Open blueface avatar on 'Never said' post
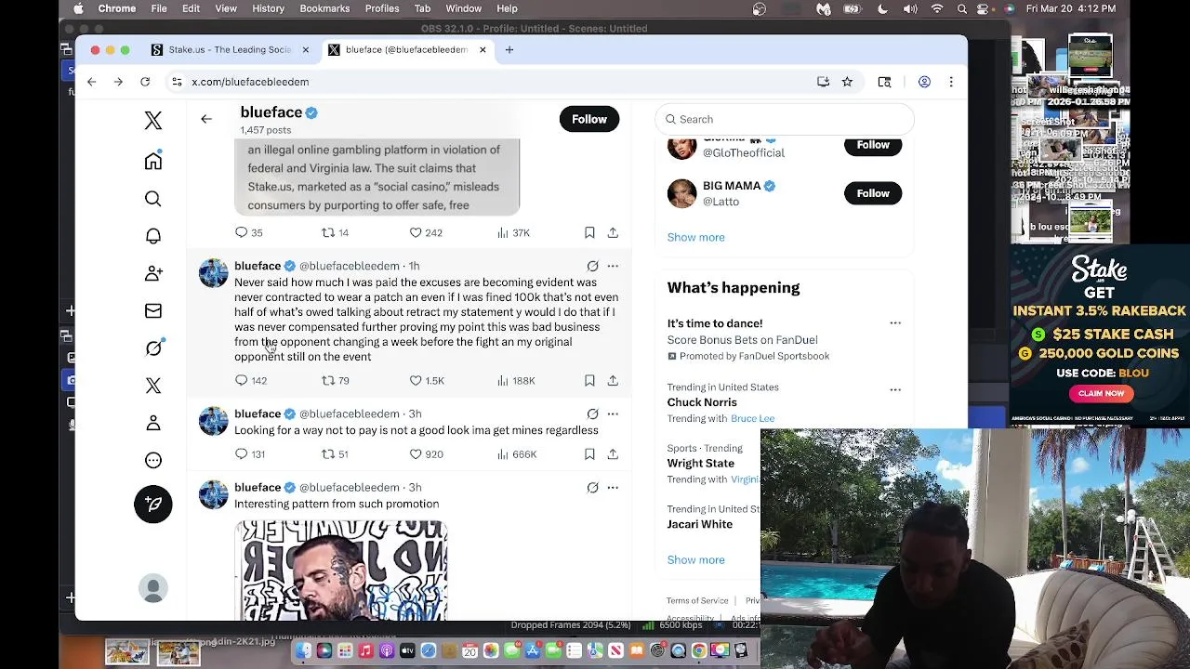The height and width of the screenshot is (669, 1190). pyautogui.click(x=213, y=273)
